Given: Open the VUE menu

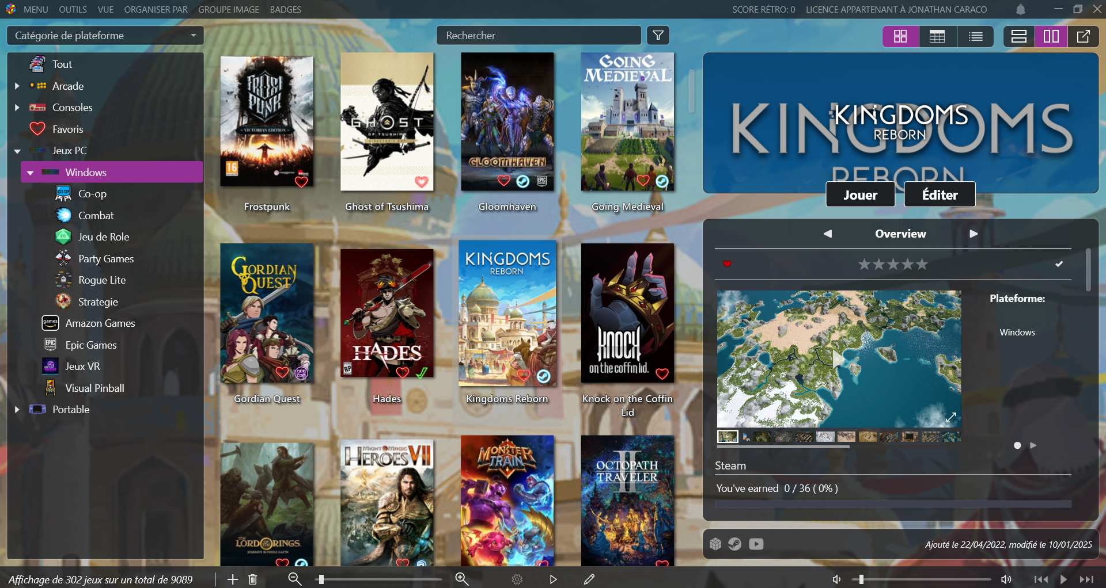Looking at the screenshot, I should [x=105, y=10].
